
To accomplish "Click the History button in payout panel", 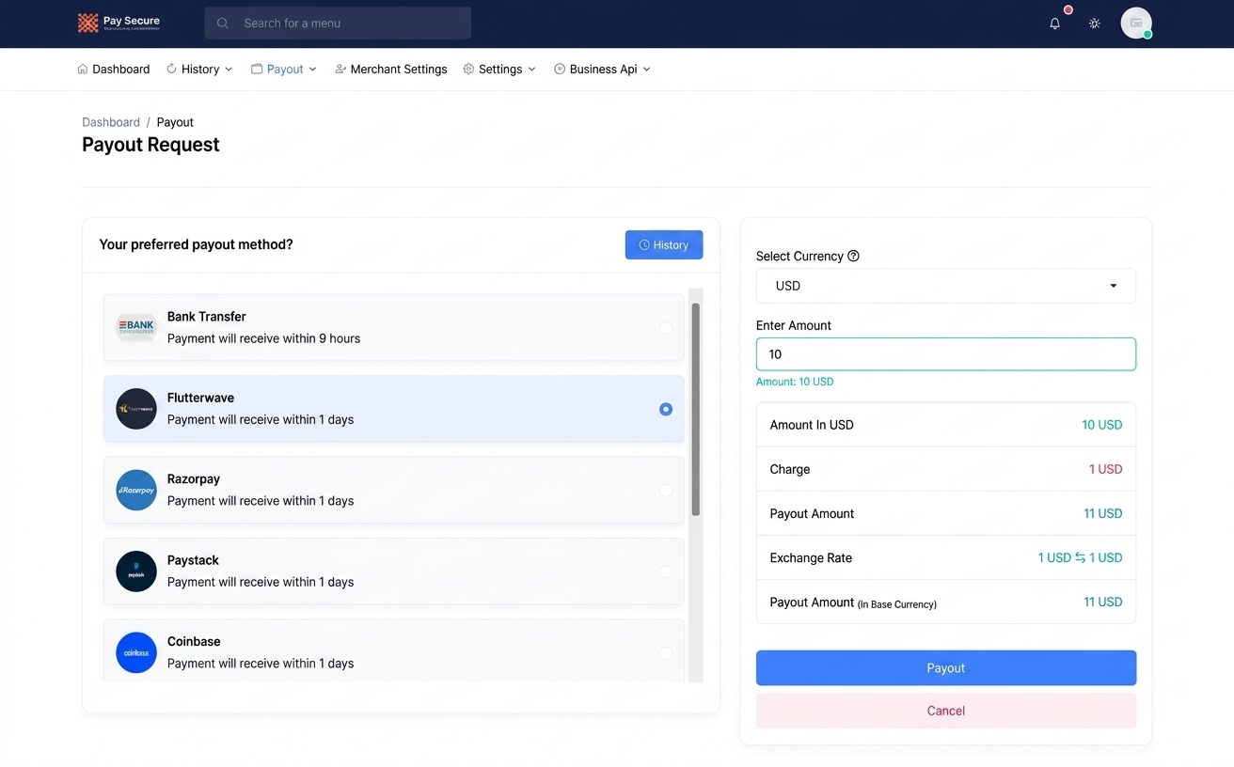I will click(664, 245).
